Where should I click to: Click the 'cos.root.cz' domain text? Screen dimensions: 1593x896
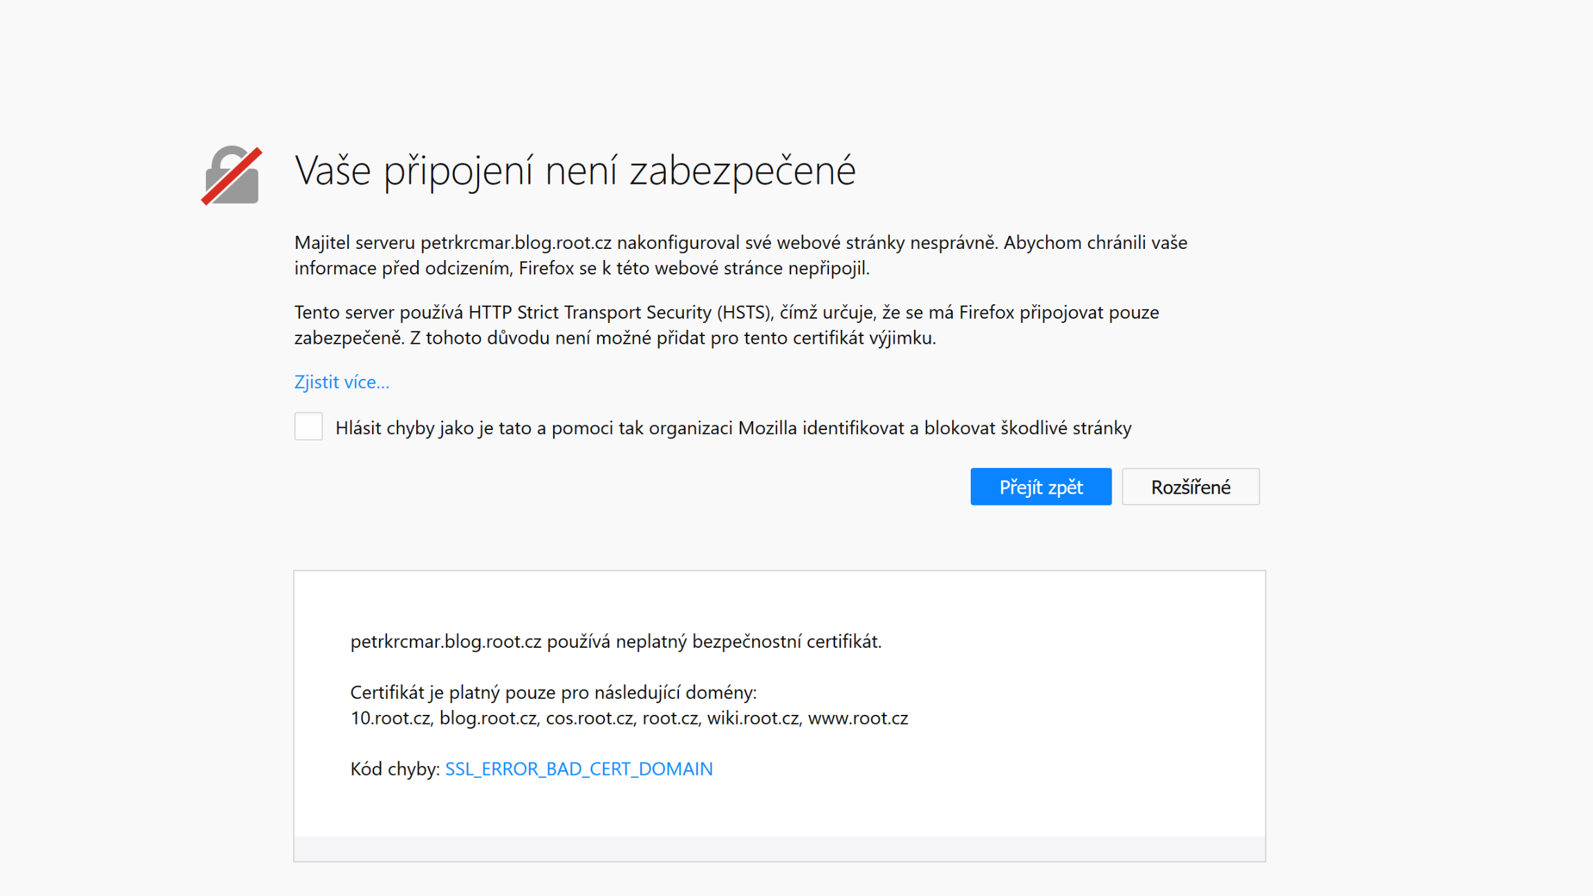click(589, 718)
